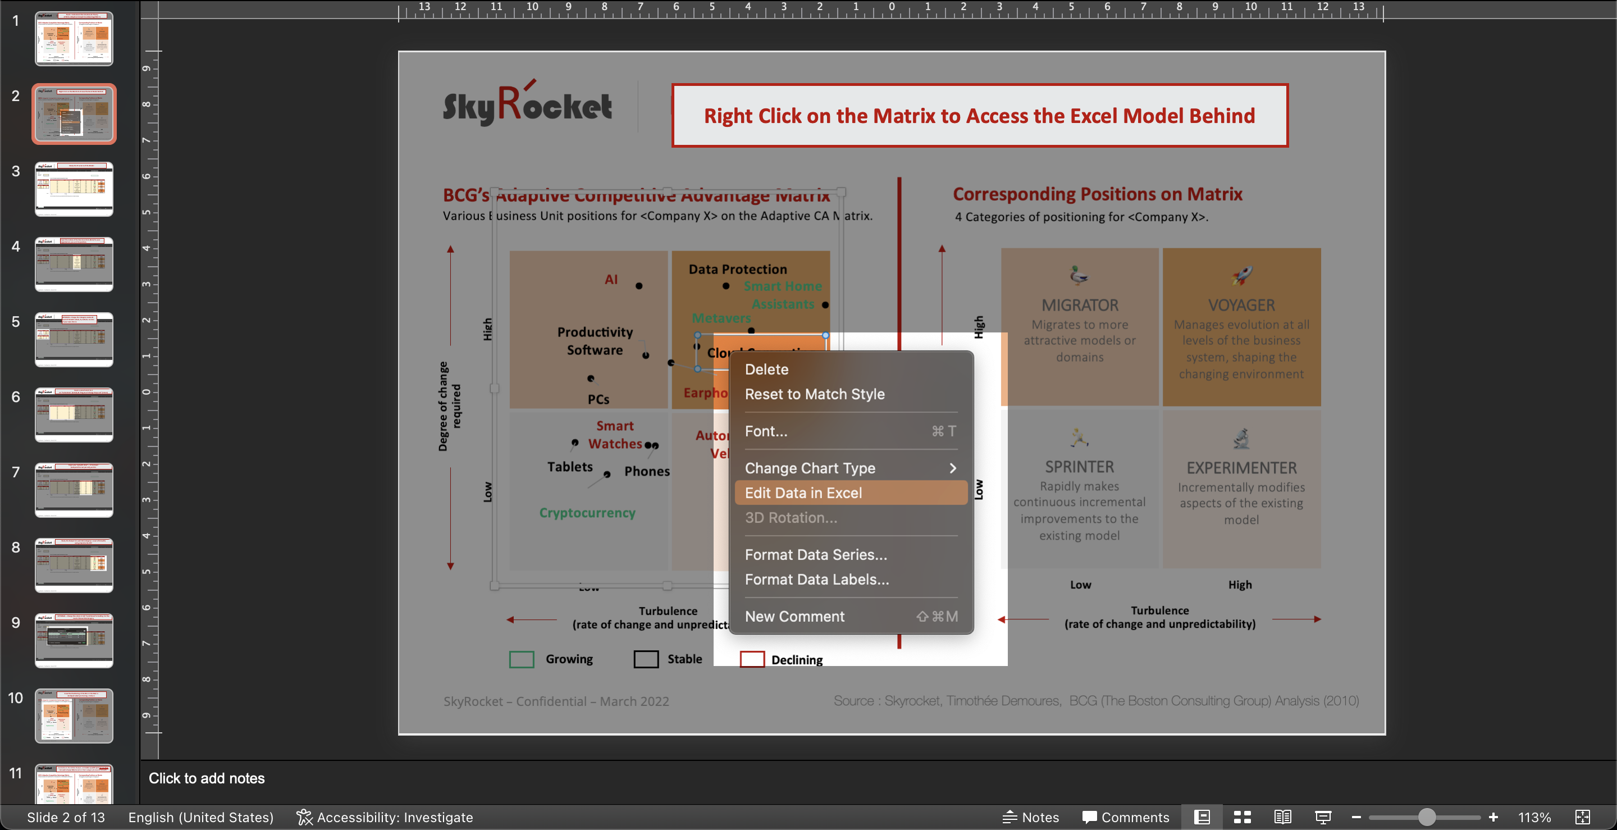Select Edit Data in Excel
The image size is (1617, 830).
pyautogui.click(x=851, y=493)
